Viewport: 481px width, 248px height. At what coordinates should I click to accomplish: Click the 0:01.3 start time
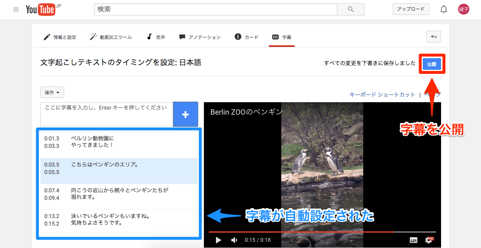coord(52,139)
